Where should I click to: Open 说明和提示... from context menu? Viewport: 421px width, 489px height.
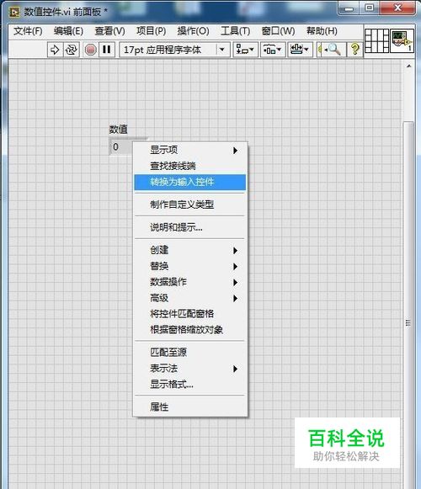(x=190, y=227)
